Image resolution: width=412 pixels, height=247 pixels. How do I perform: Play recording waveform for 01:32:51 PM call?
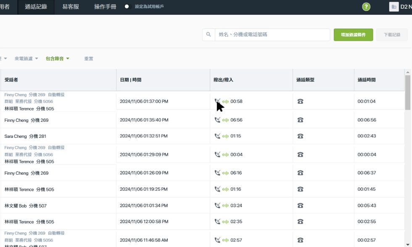pos(225,136)
